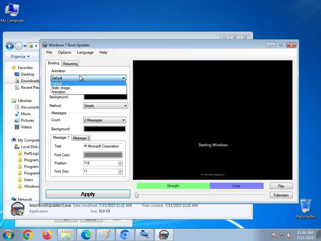Image resolution: width=321 pixels, height=241 pixels.
Task: Click the animation timeline slider handle
Action: pyautogui.click(x=137, y=195)
